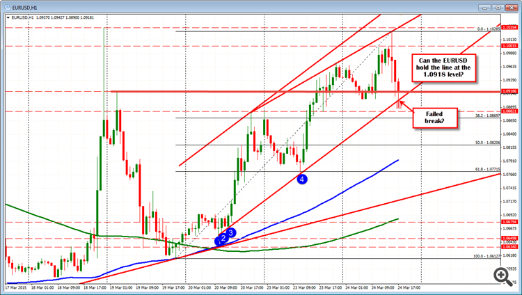Click the Fibonacci label 0.0 - 1.10285
The height and width of the screenshot is (295, 522).
[x=489, y=29]
